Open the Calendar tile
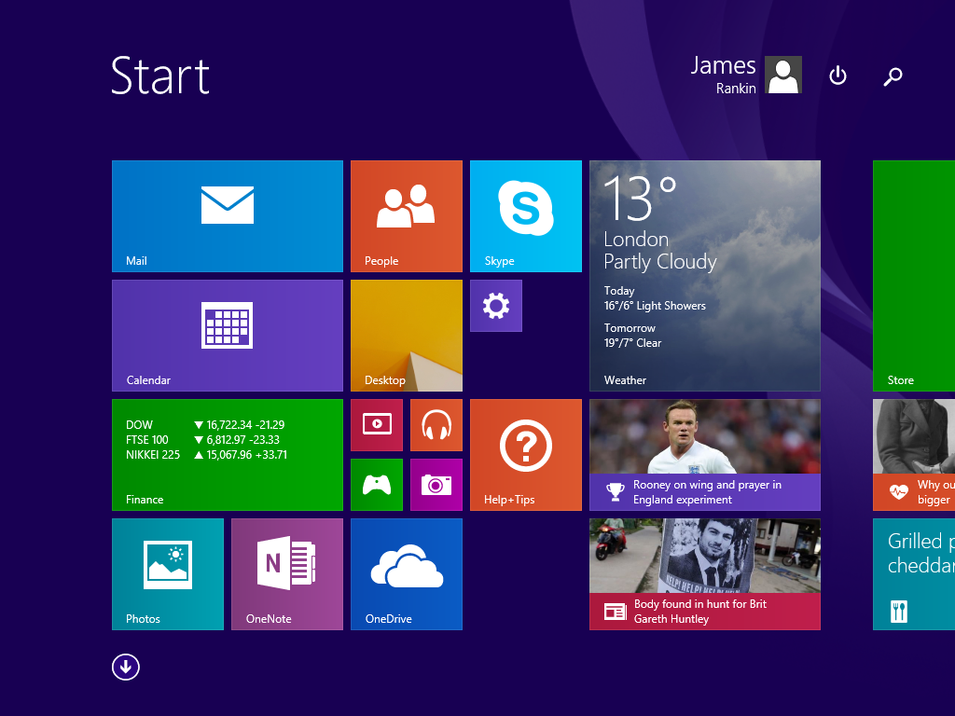 [228, 336]
